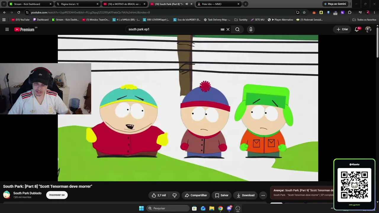This screenshot has height=213, width=379.
Task: Open the South Park Dublado channel link
Action: coord(27,193)
